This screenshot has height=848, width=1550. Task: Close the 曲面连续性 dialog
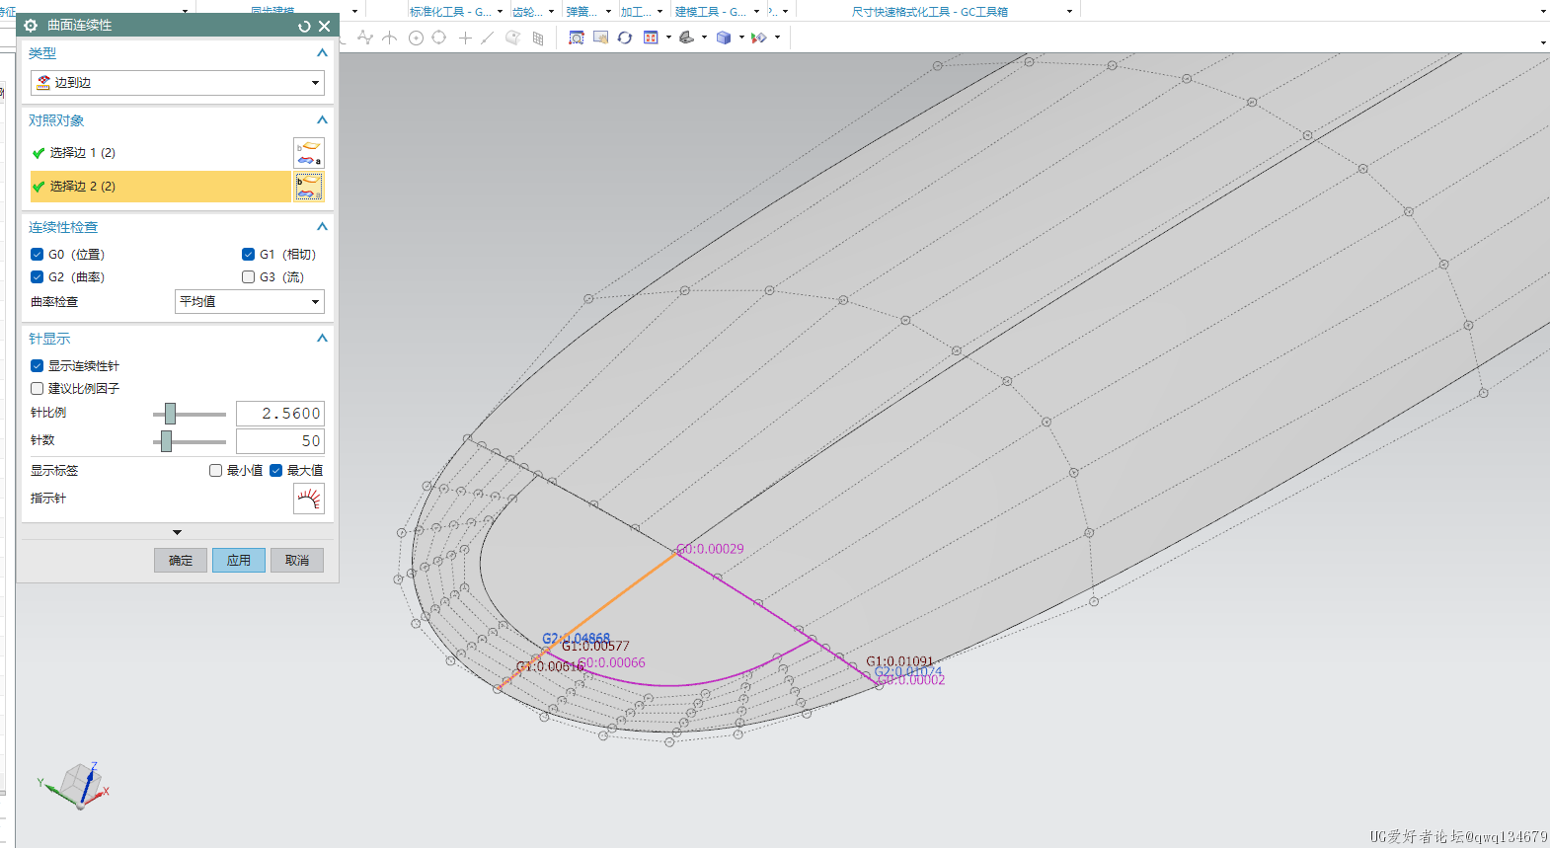[x=324, y=26]
